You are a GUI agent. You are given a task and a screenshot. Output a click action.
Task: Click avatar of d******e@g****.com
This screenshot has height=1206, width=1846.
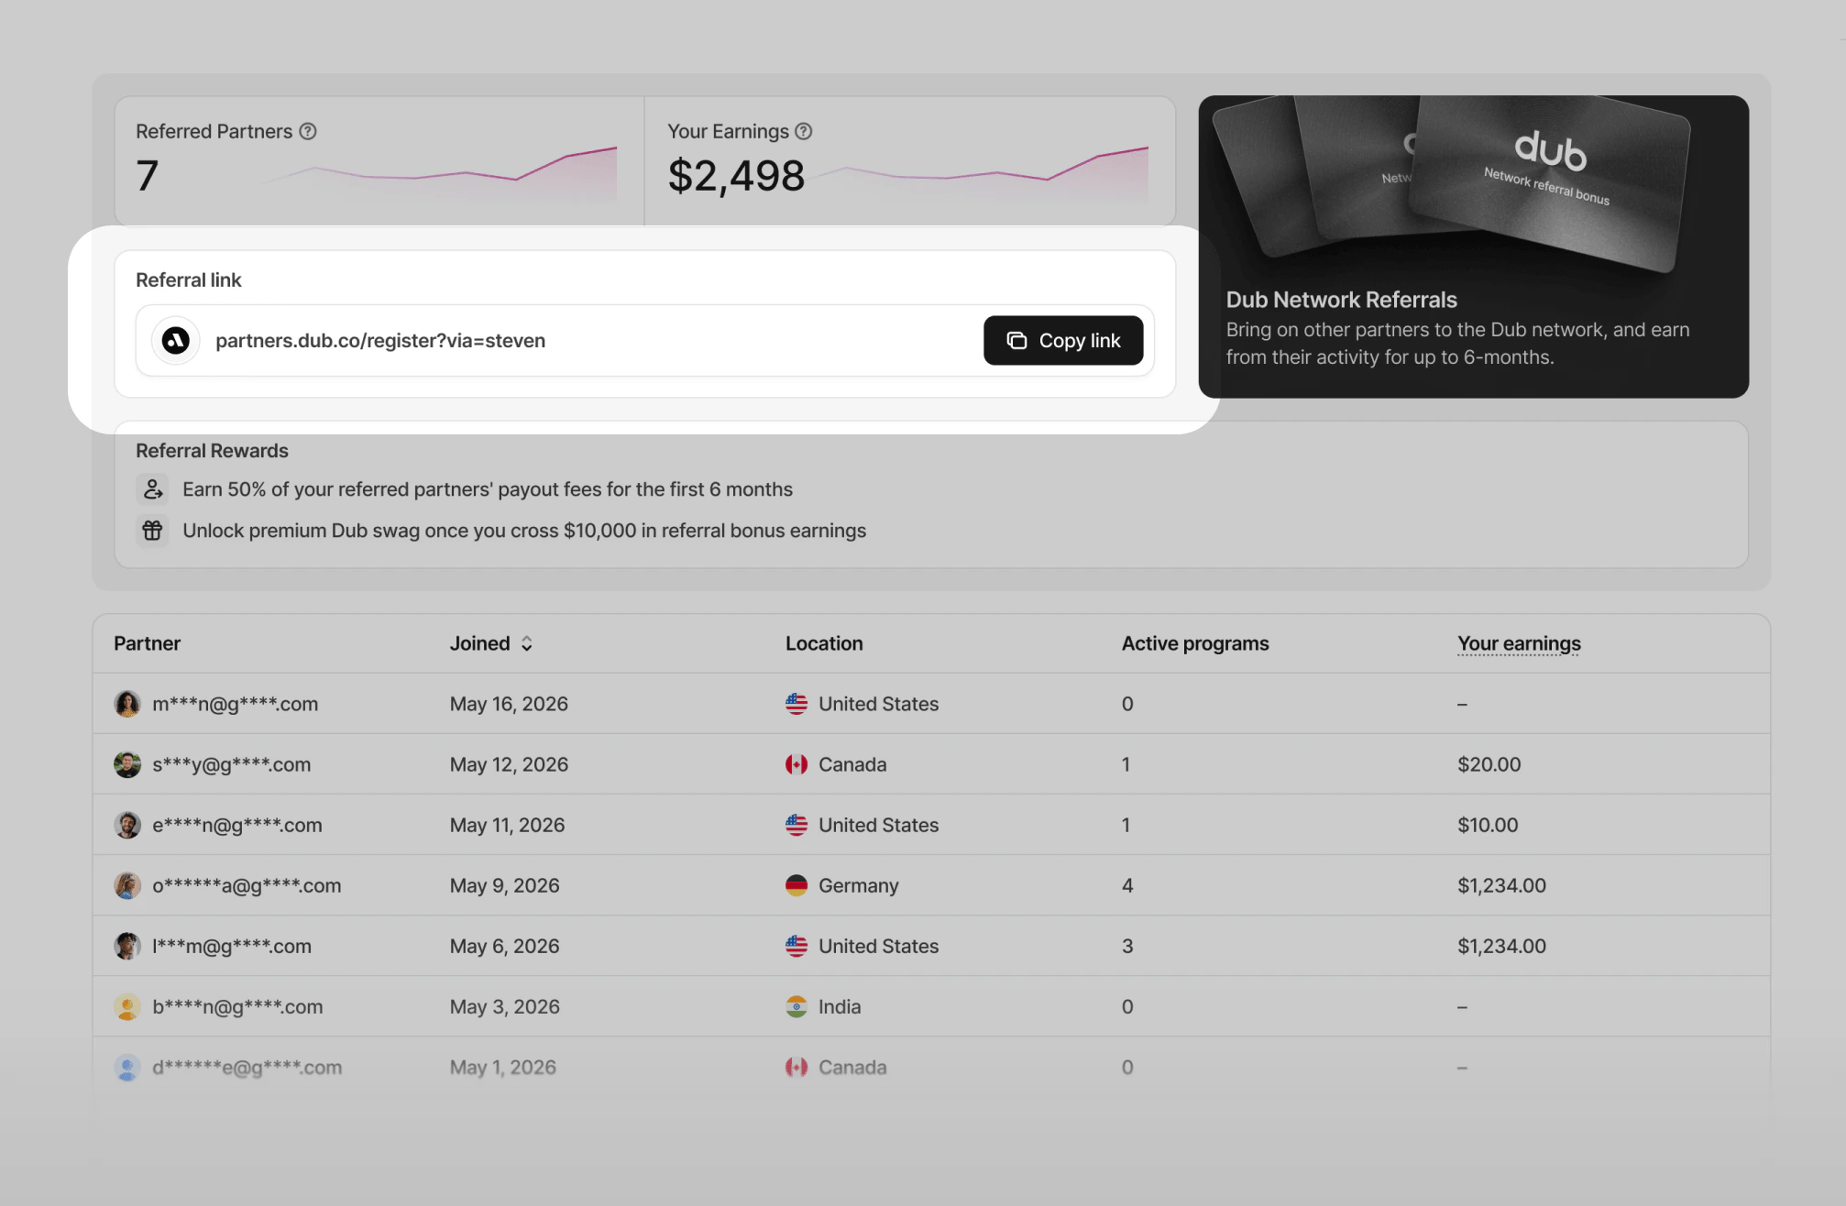tap(127, 1067)
